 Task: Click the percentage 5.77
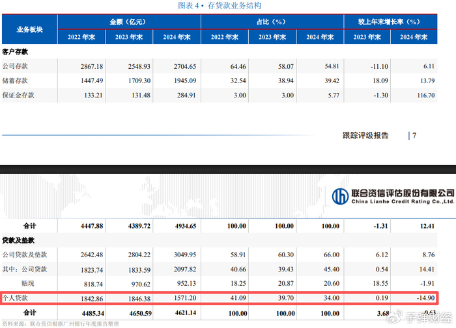[334, 95]
